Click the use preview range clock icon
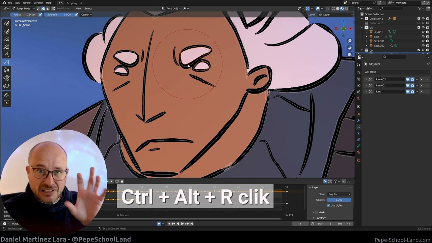 pos(312,223)
